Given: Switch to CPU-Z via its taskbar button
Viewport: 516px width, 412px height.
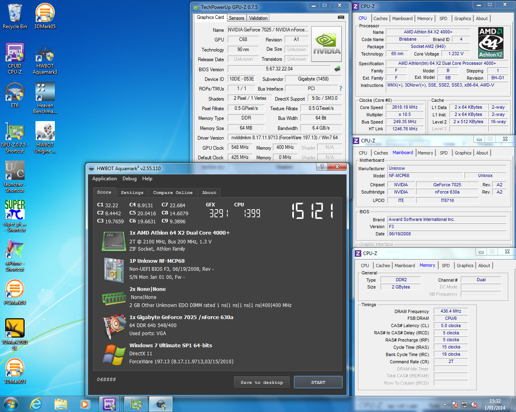Looking at the screenshot, I should coord(110,404).
